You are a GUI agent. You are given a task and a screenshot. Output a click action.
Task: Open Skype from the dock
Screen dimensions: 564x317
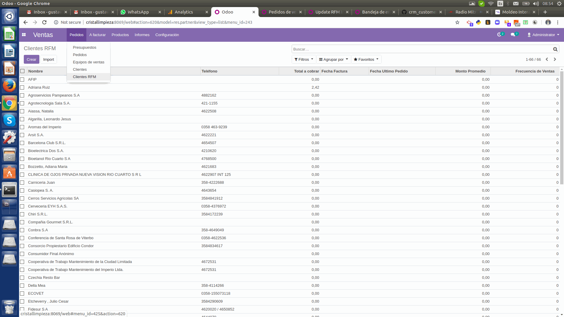click(x=9, y=120)
